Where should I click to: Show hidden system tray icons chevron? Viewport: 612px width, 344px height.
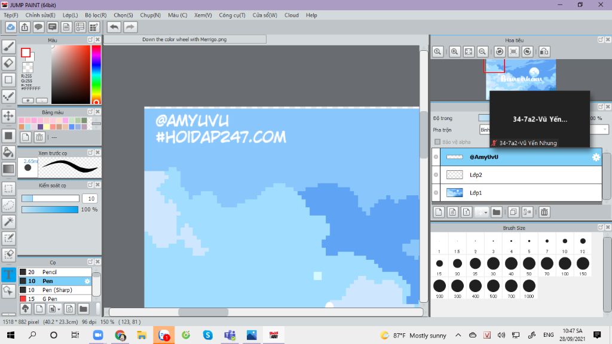pos(458,335)
